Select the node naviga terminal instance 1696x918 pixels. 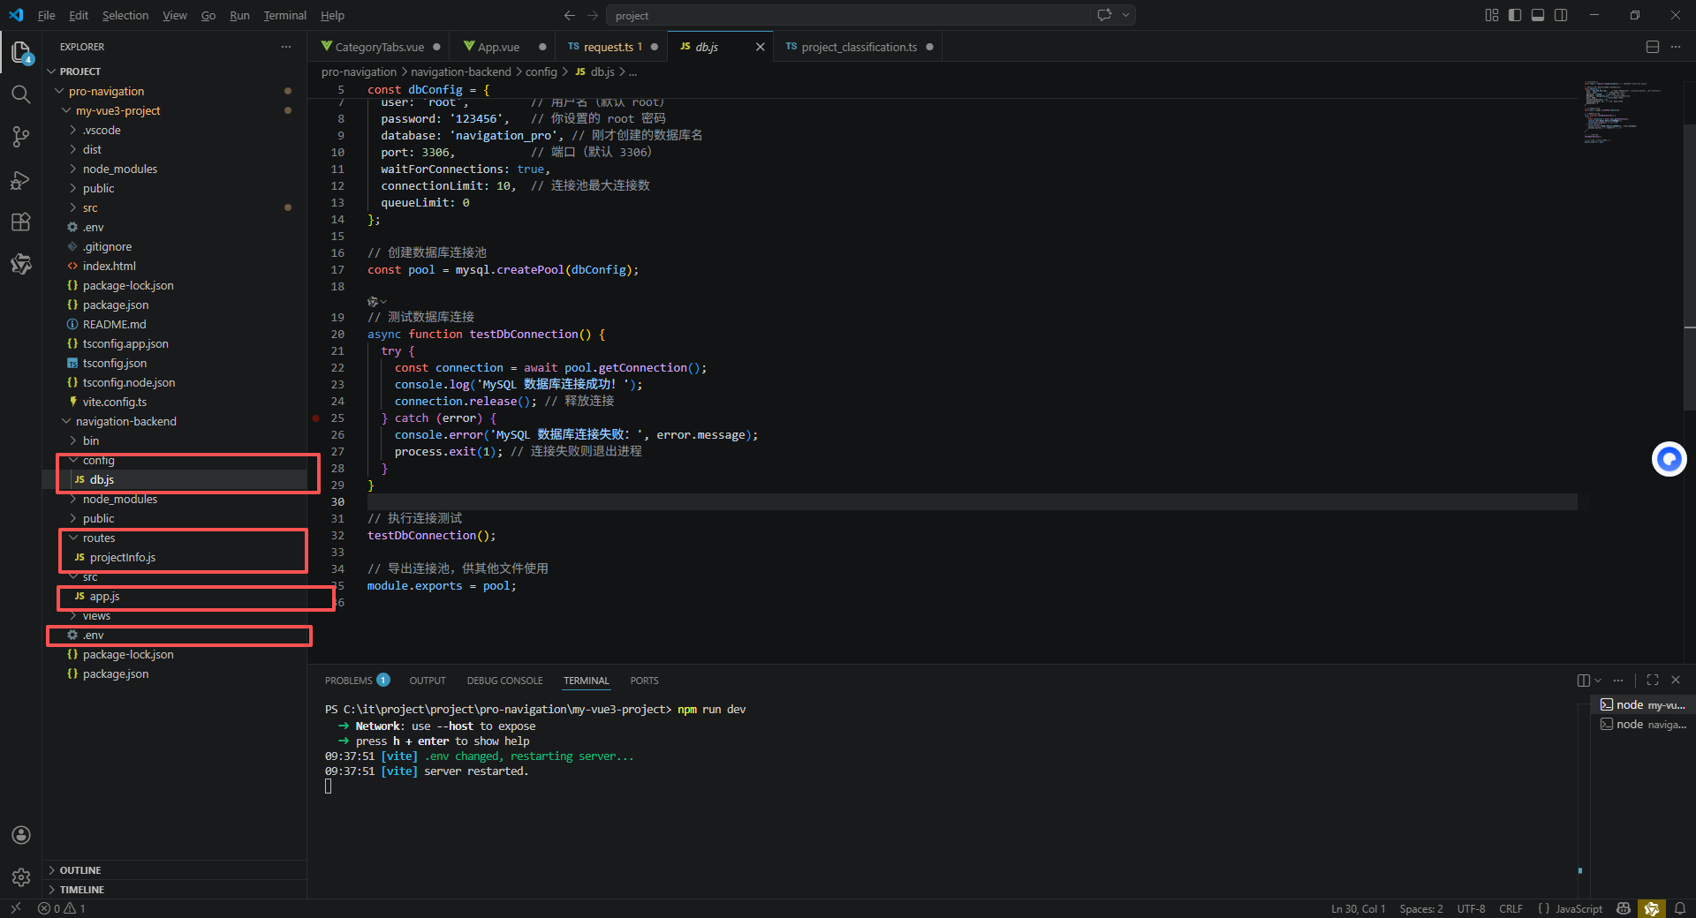(1644, 724)
